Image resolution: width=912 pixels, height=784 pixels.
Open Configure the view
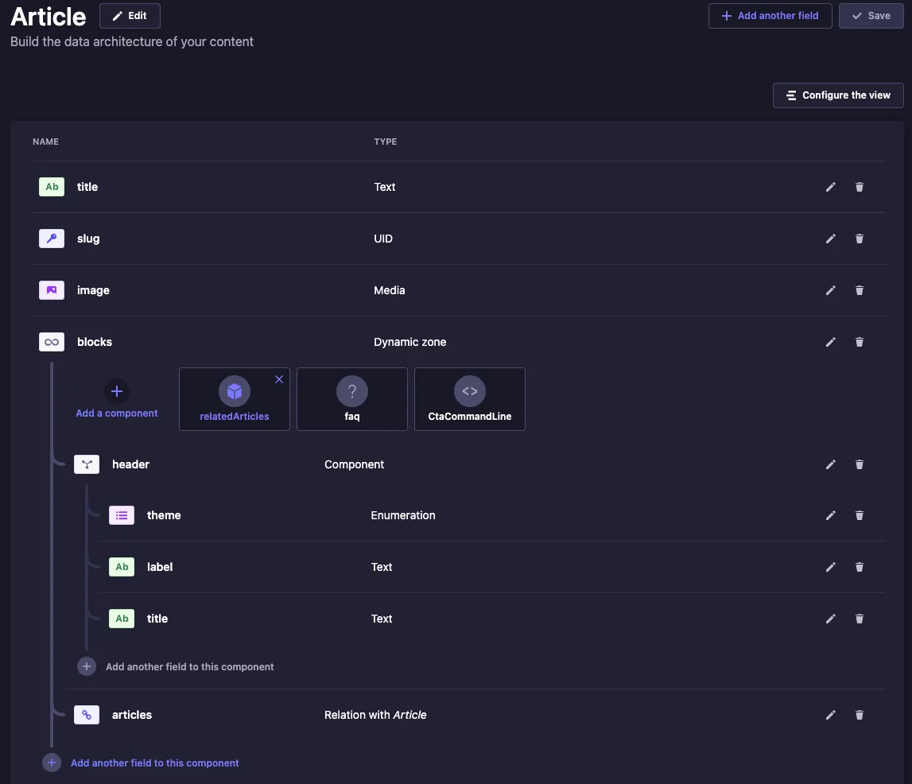click(838, 95)
